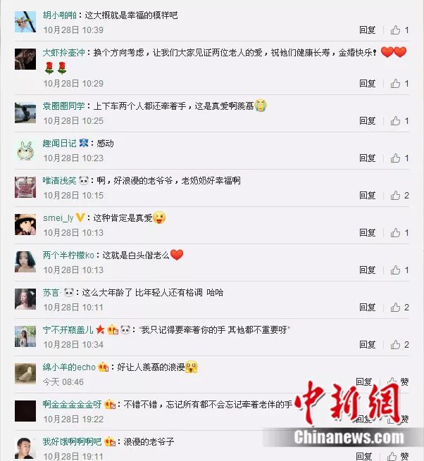Like 唯清浅笑's comment about romantic grandpa
The width and height of the screenshot is (424, 461).
coord(395,196)
